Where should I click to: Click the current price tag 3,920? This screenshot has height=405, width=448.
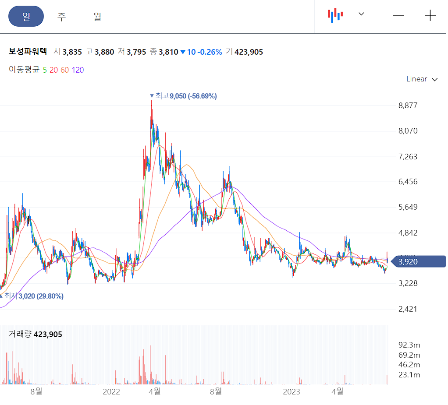(x=418, y=261)
